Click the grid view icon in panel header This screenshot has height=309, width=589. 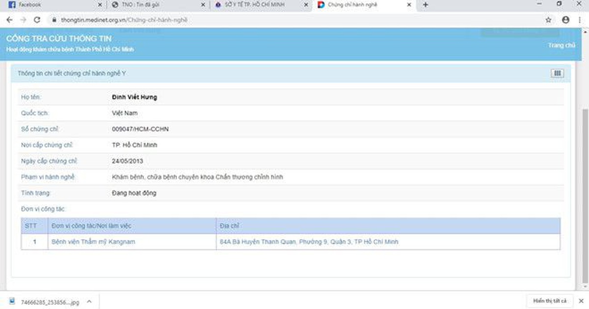(x=557, y=73)
